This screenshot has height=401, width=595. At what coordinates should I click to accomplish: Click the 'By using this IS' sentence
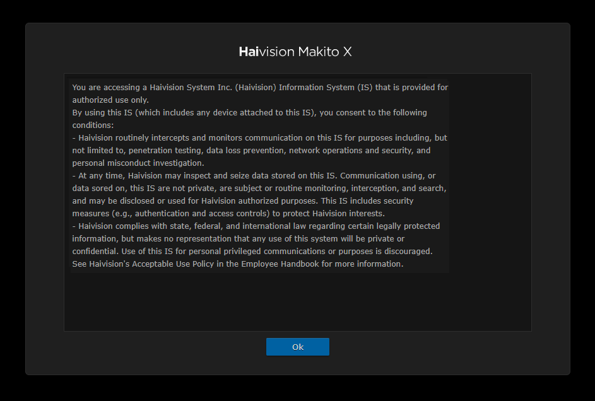tap(249, 112)
